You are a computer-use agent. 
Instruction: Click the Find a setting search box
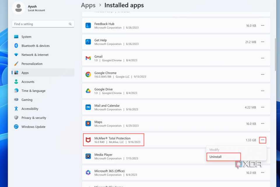pos(41,24)
